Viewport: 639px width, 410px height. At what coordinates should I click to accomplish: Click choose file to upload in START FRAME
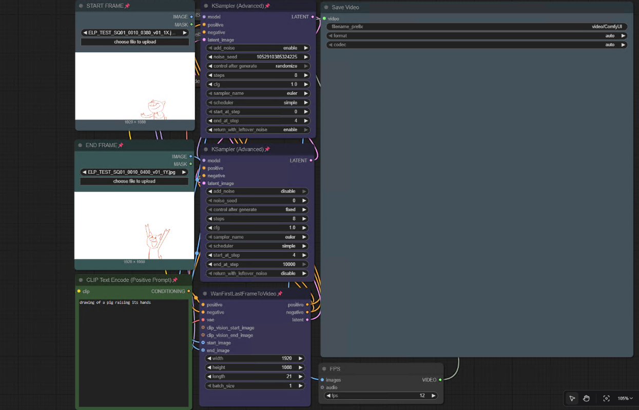(134, 42)
